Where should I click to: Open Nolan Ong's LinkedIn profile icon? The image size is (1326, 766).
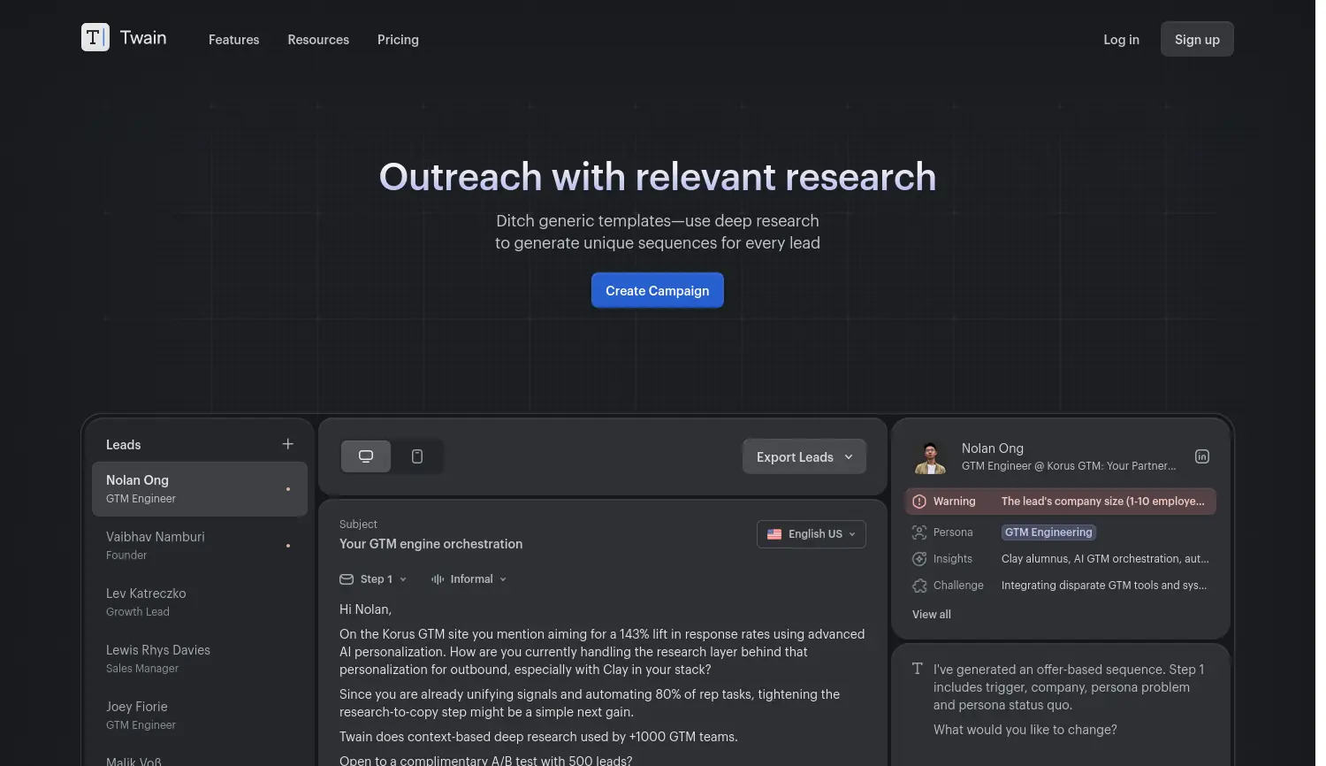pos(1201,456)
